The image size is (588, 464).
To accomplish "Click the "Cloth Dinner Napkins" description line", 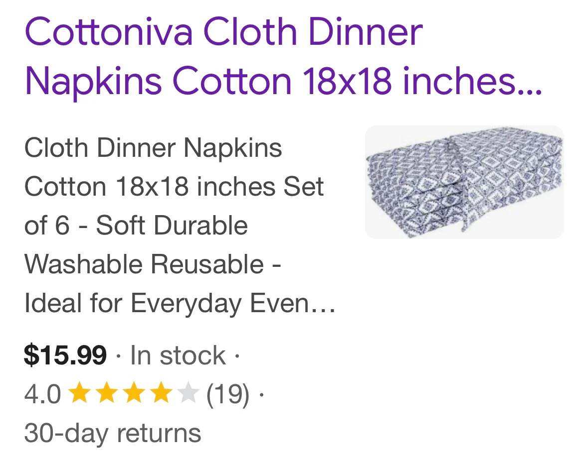I will (x=153, y=148).
